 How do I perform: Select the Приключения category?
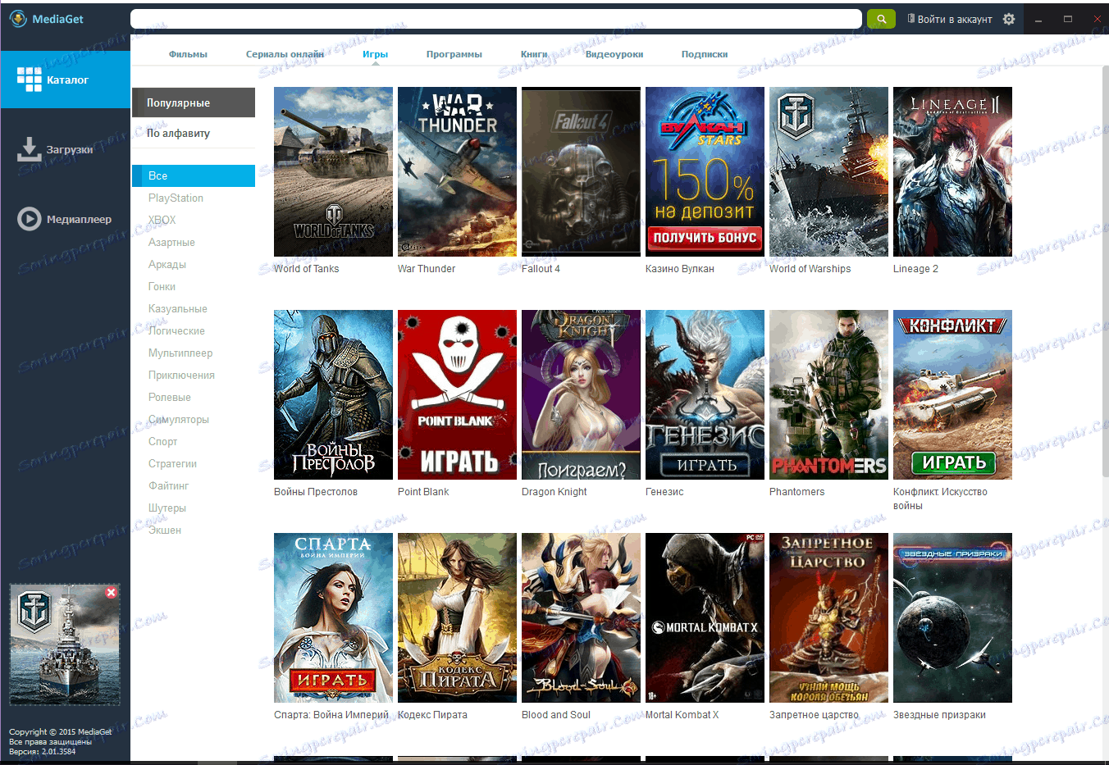coord(181,375)
